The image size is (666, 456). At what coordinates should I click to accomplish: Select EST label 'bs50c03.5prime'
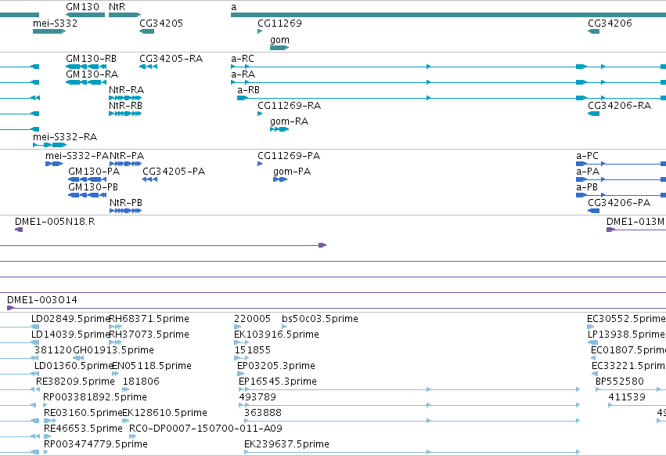pyautogui.click(x=320, y=319)
